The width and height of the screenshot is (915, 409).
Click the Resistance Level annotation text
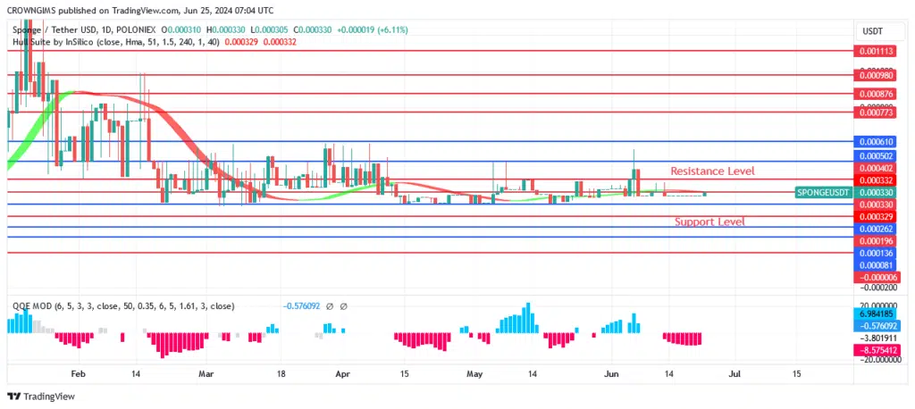click(x=712, y=171)
